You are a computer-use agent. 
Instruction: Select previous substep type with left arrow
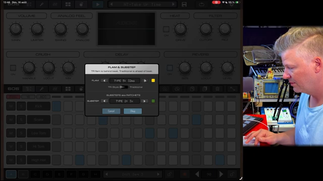104,101
